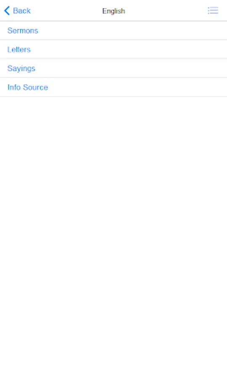Viewport: 227px width, 378px height.
Task: Choose Info Source from the list
Action: pos(113,87)
